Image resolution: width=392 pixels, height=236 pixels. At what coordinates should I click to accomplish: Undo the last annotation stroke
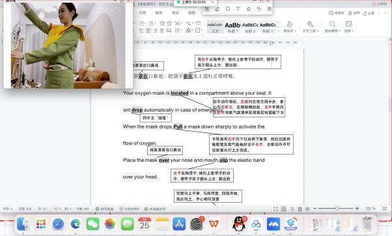tap(259, 8)
